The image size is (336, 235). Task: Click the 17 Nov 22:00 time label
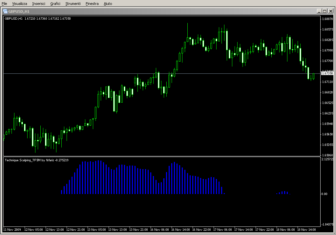tap(264, 230)
